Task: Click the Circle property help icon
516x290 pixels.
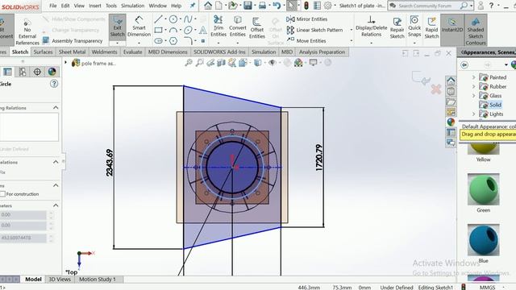Action: click(54, 84)
